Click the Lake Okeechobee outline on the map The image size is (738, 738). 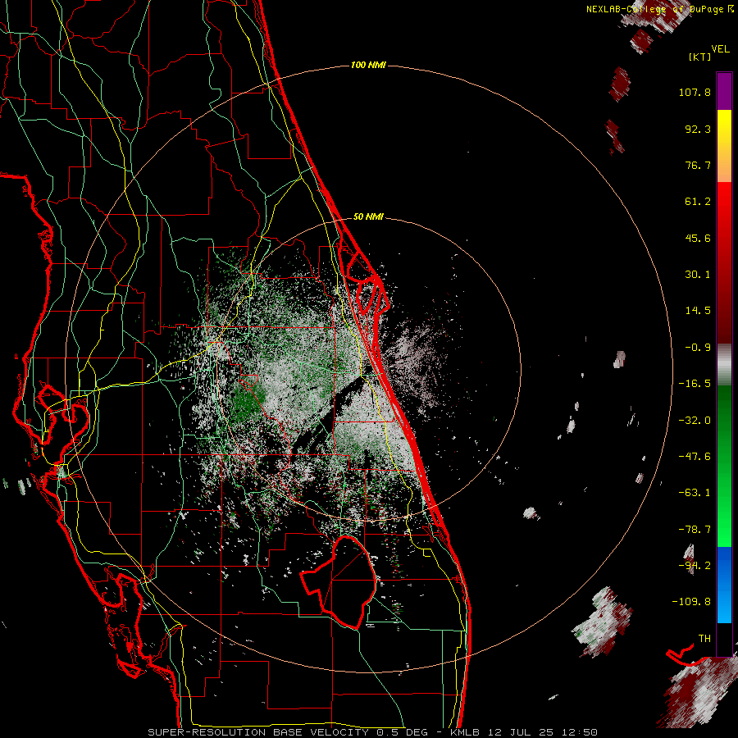coord(339,583)
